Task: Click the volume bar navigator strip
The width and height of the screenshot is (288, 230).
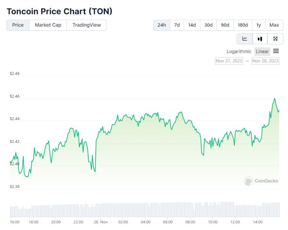Action: click(x=145, y=210)
